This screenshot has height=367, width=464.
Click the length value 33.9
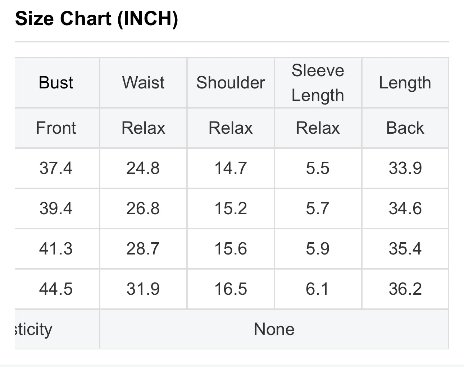[x=405, y=168]
